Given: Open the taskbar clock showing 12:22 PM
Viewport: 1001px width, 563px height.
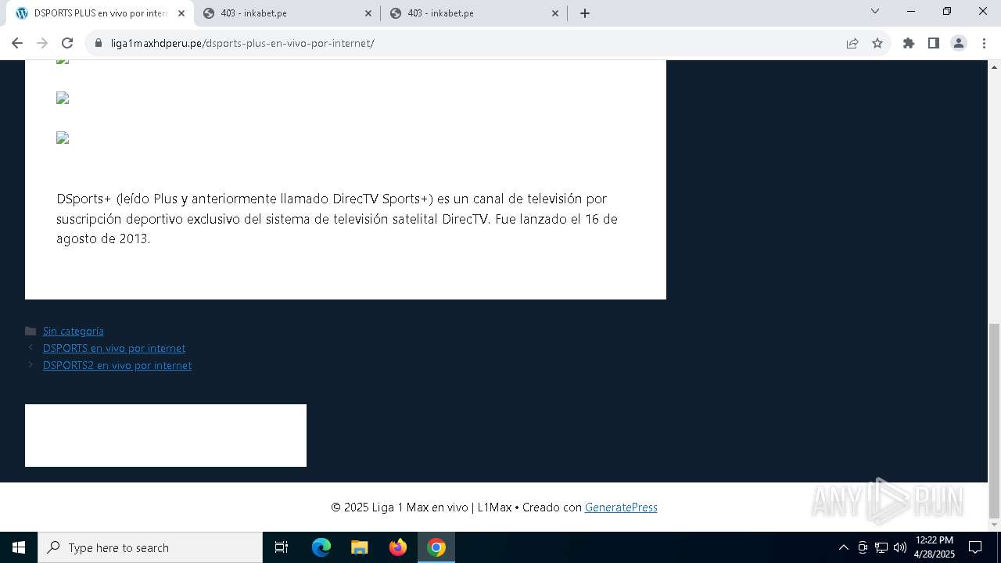Looking at the screenshot, I should pos(935,547).
